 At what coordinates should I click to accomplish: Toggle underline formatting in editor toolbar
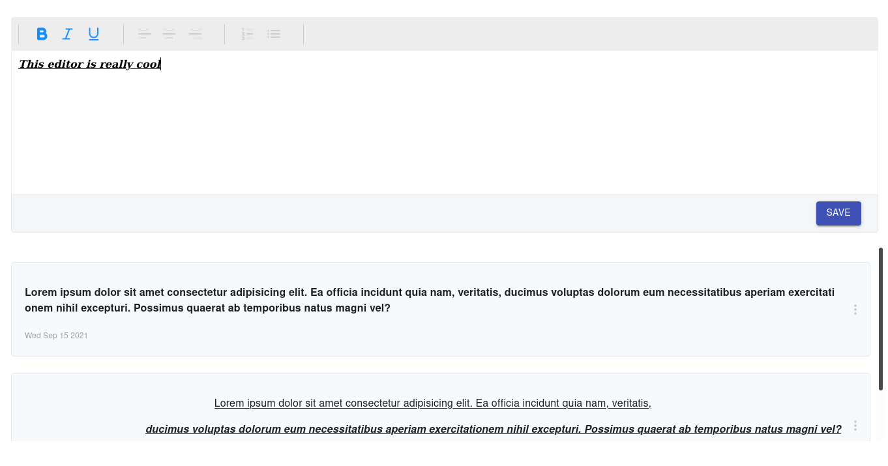(93, 34)
